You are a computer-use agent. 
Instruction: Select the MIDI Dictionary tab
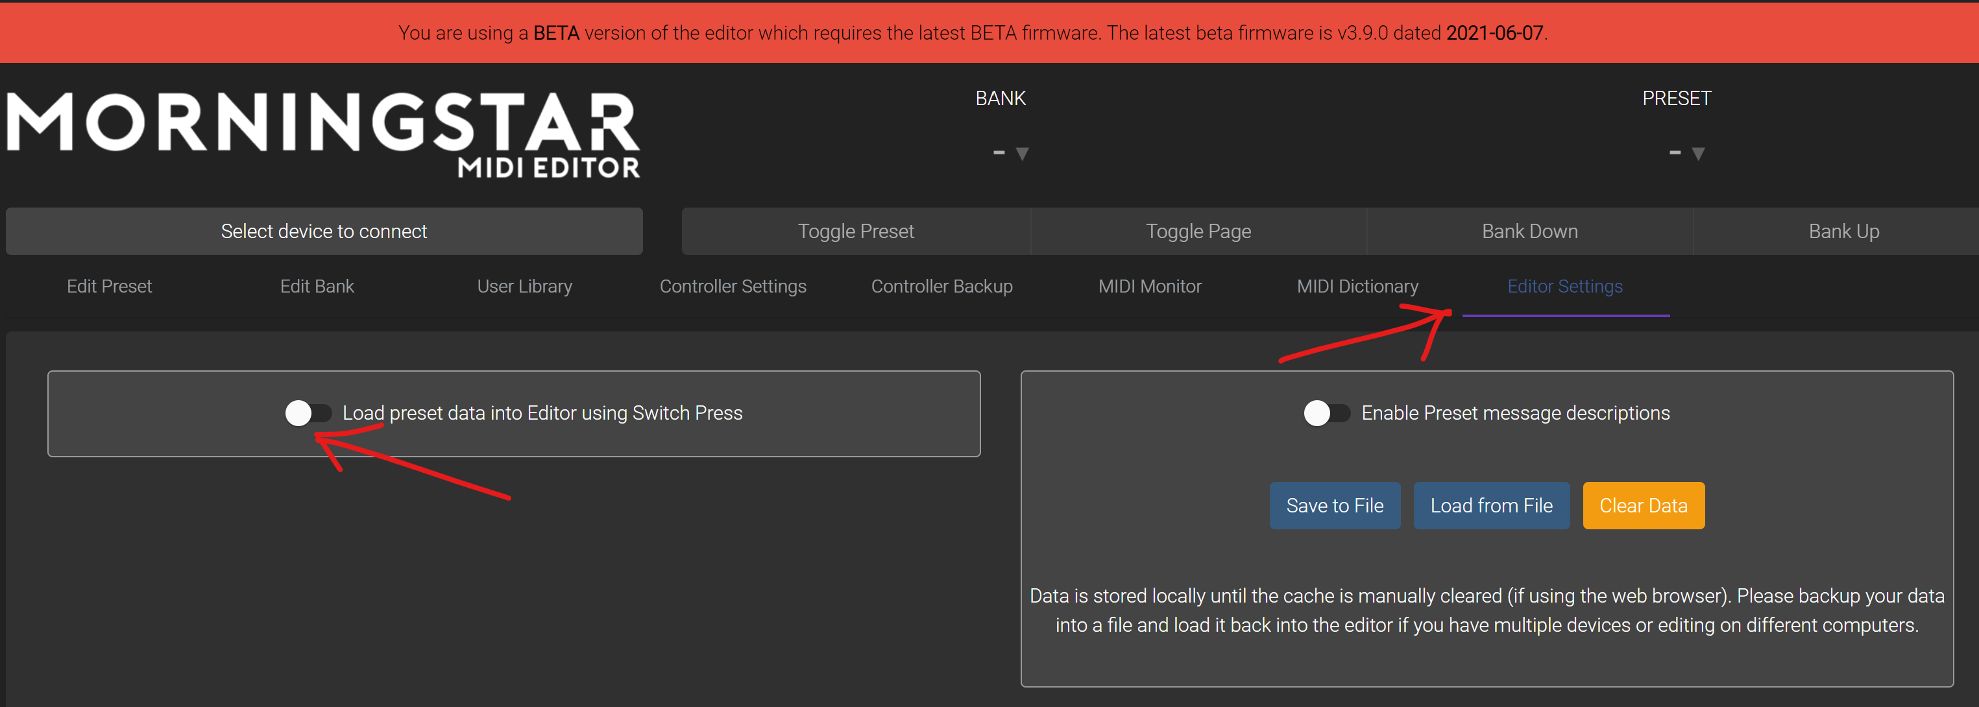click(x=1357, y=286)
